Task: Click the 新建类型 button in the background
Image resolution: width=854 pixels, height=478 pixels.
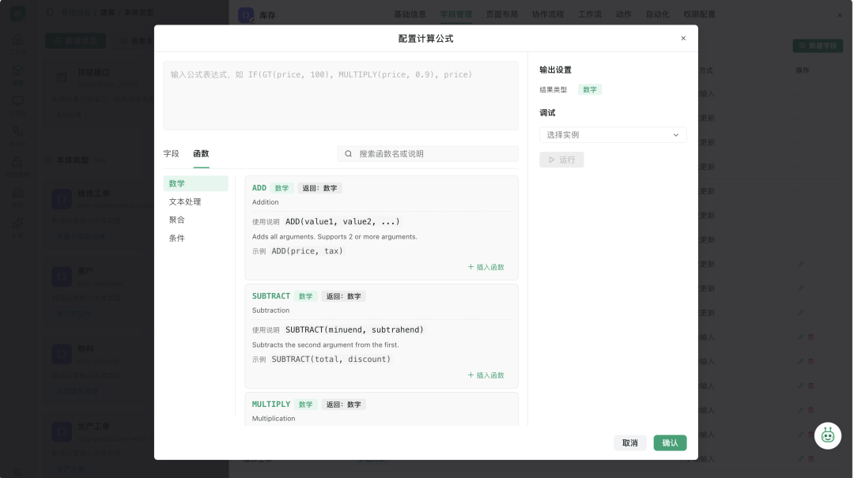Action: pos(76,41)
